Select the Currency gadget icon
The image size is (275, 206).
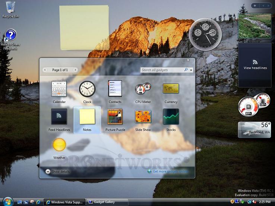[171, 89]
